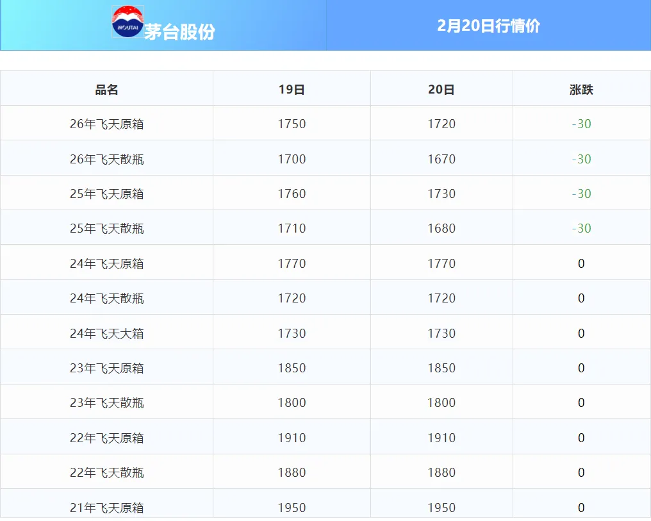Viewport: 651px width, 521px height.
Task: Click 20日 price 1770 for 24年飞天原箱
Action: (x=441, y=263)
